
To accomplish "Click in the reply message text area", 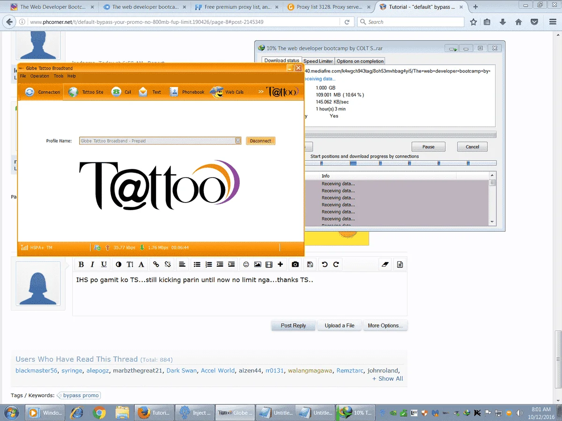I will coord(240,294).
